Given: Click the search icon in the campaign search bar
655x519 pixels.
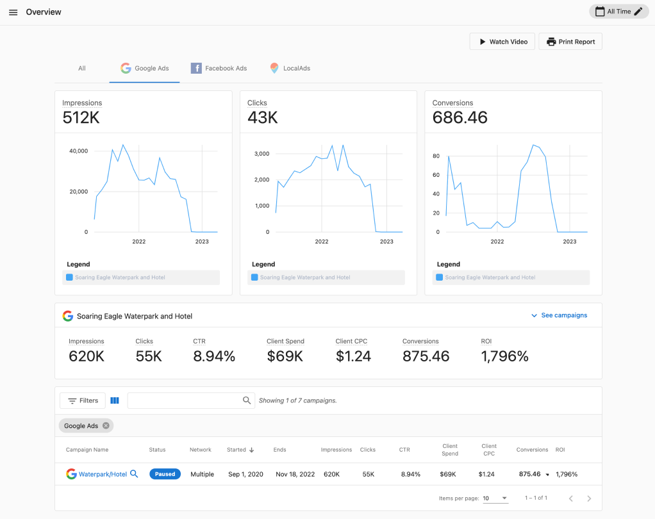Looking at the screenshot, I should click(246, 400).
